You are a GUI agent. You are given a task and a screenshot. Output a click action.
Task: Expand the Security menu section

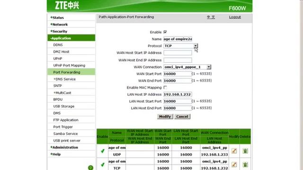pos(59,31)
